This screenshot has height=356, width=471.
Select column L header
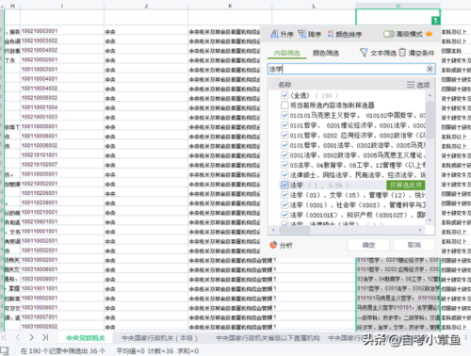point(314,6)
